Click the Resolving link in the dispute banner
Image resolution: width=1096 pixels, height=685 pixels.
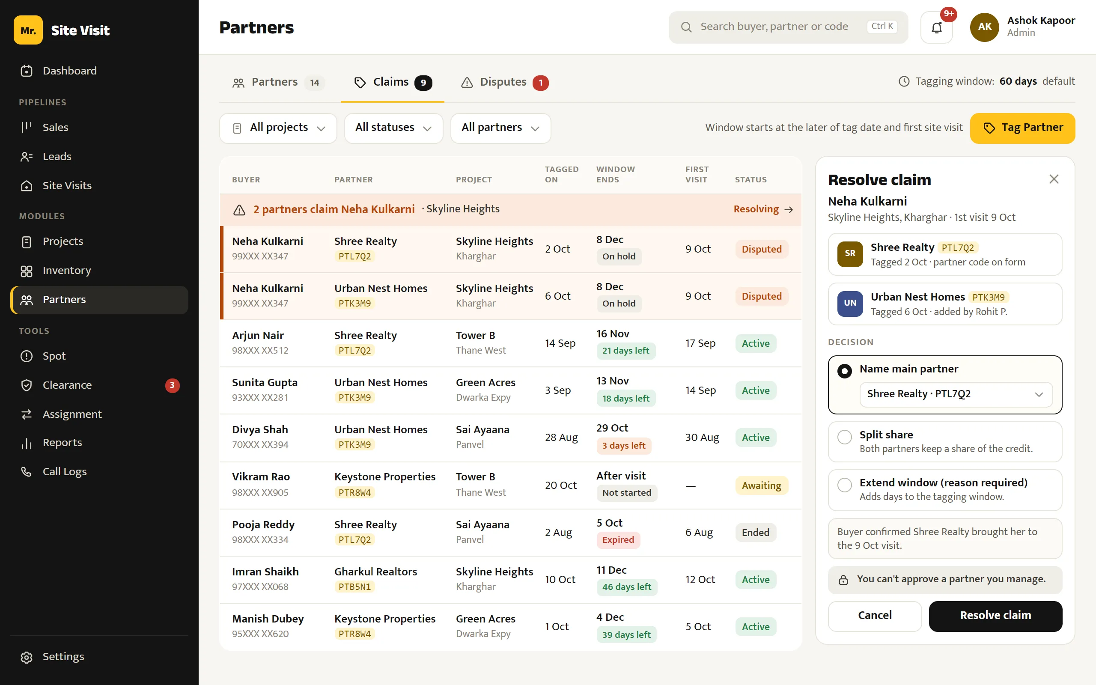point(763,209)
